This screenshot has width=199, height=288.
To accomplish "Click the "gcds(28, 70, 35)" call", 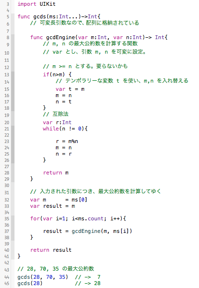I will 43,277.
